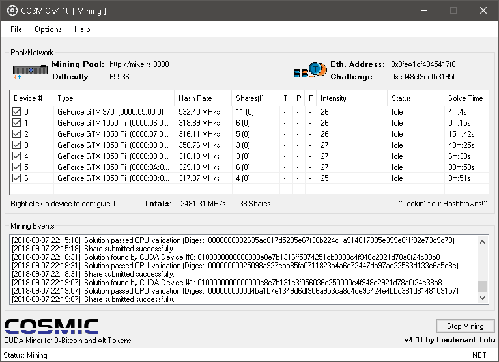The height and width of the screenshot is (362, 499).
Task: Click the log line mentioning CUDA Device #1
Action: coord(227,283)
